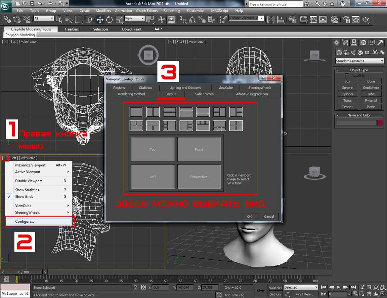Open the object color swatch
The width and height of the screenshot is (387, 298).
coord(380,123)
